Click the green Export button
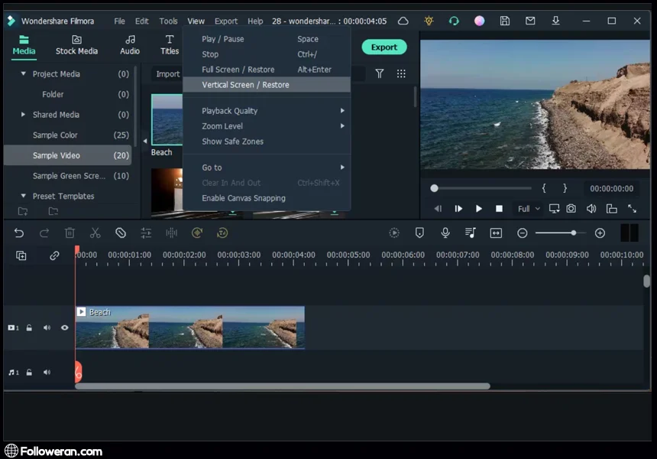The width and height of the screenshot is (657, 459). pyautogui.click(x=384, y=47)
